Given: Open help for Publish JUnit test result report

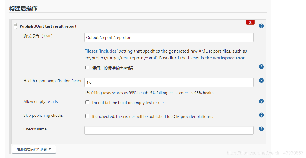Looking at the screenshot, I should (261, 26).
